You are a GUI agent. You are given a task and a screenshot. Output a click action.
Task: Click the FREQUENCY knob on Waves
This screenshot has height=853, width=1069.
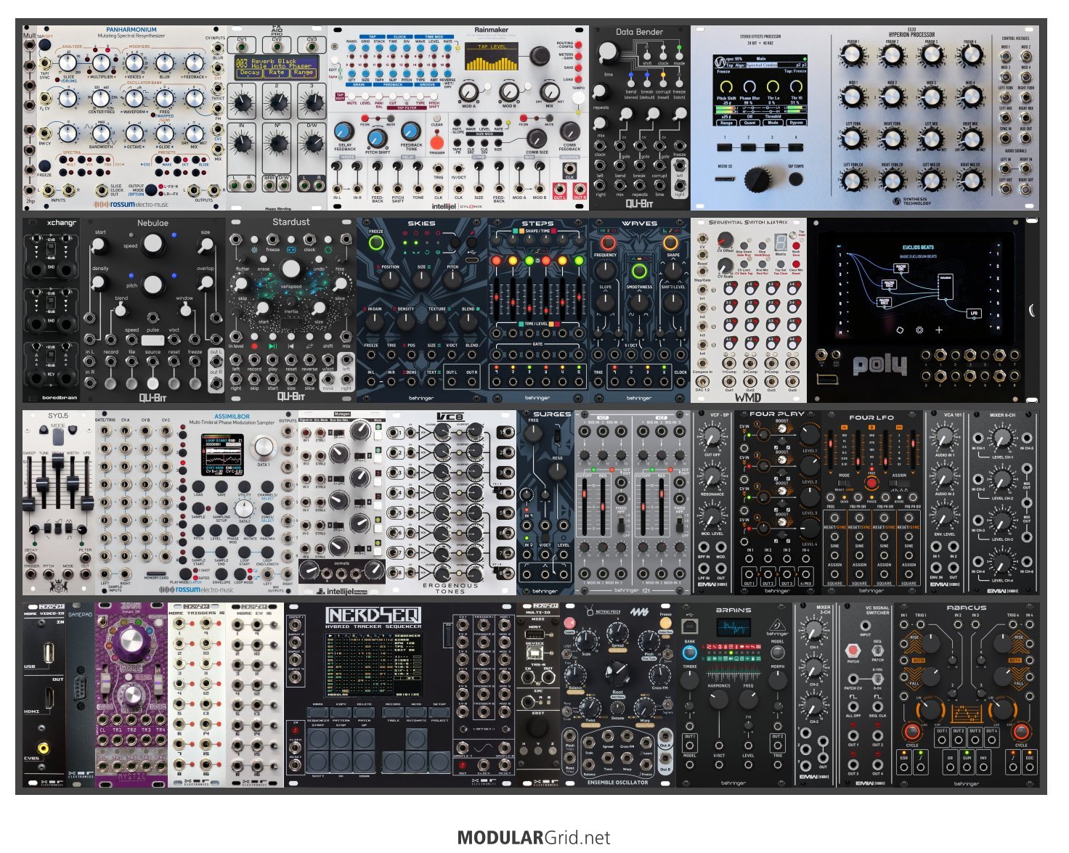point(605,269)
